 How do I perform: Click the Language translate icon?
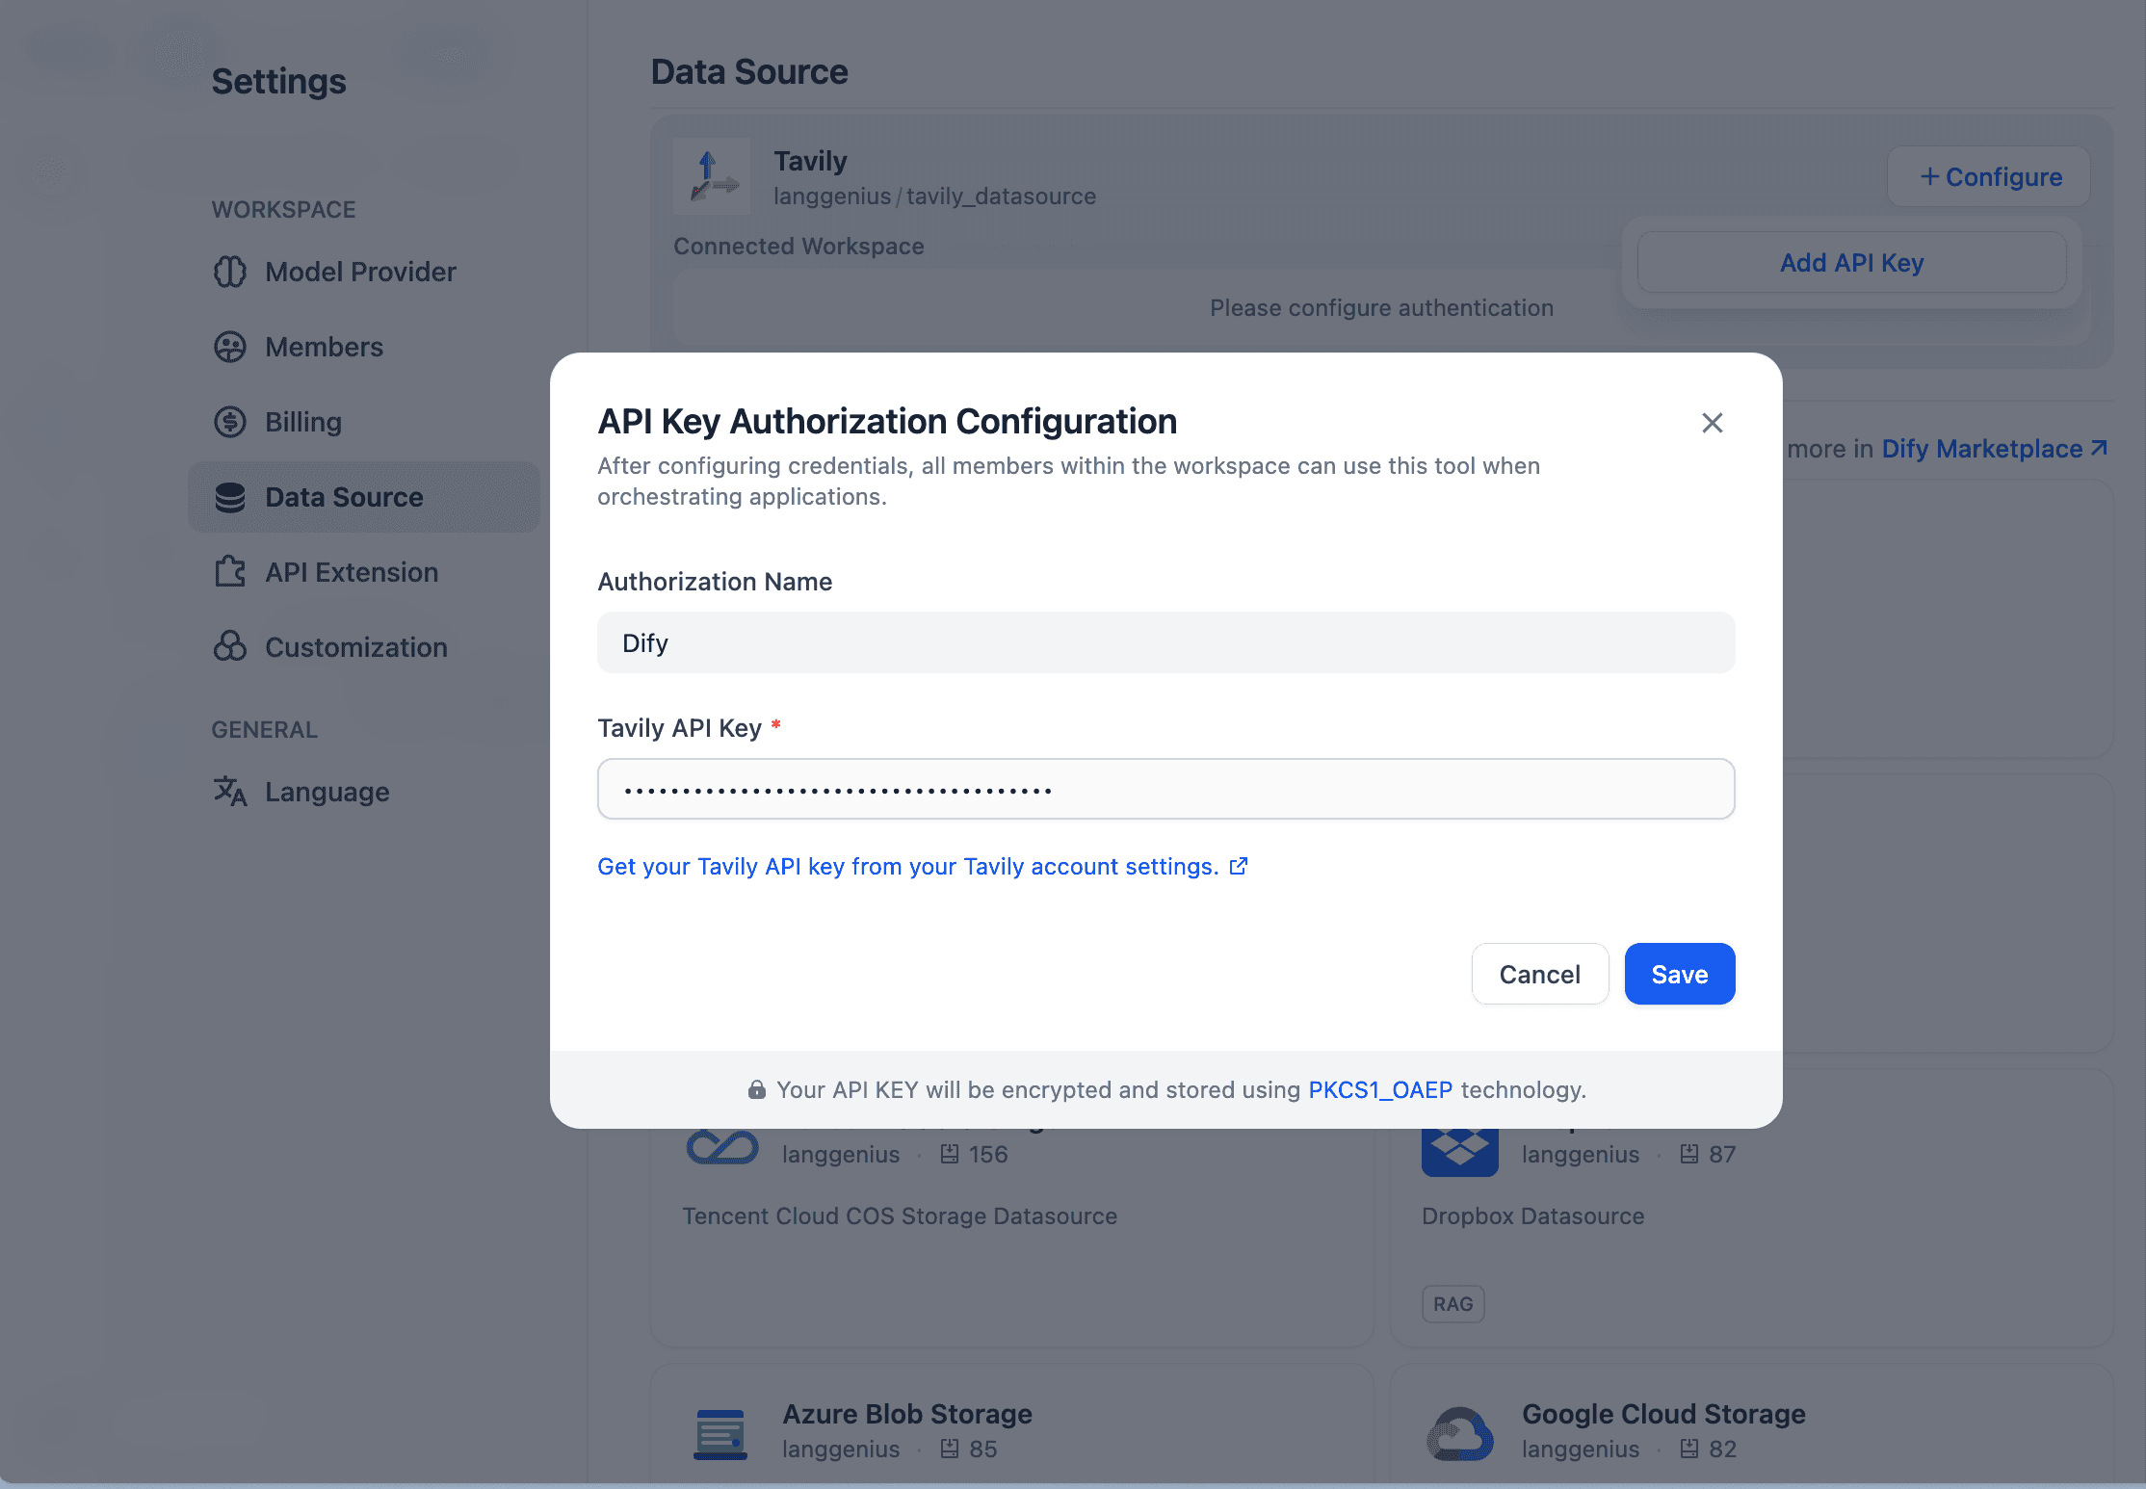[229, 792]
